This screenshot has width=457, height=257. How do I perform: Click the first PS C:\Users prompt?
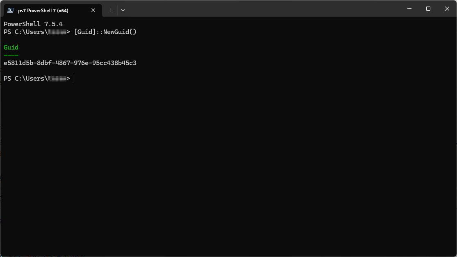[x=25, y=32]
